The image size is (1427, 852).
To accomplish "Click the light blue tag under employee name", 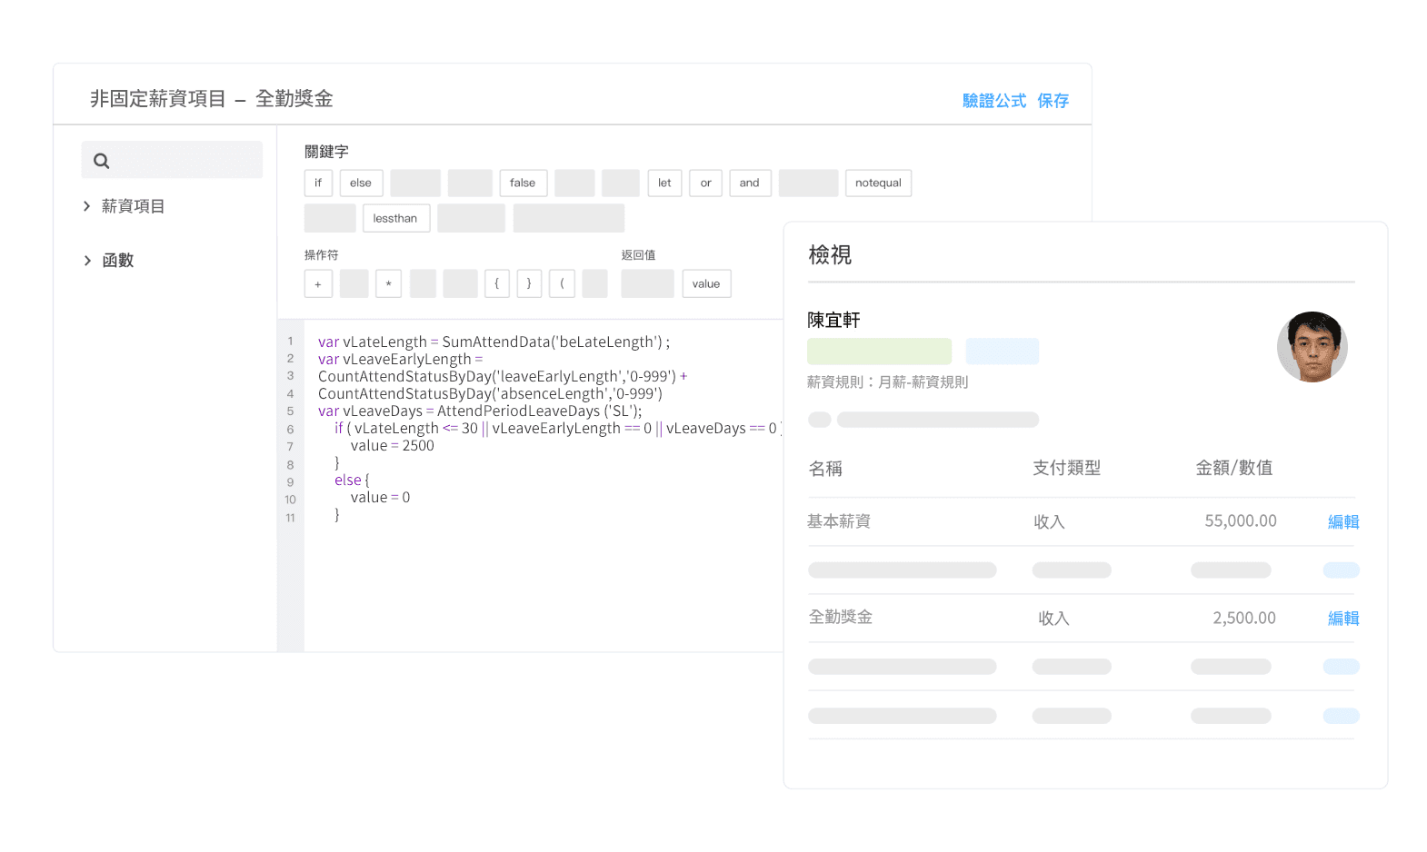I will pos(1003,352).
